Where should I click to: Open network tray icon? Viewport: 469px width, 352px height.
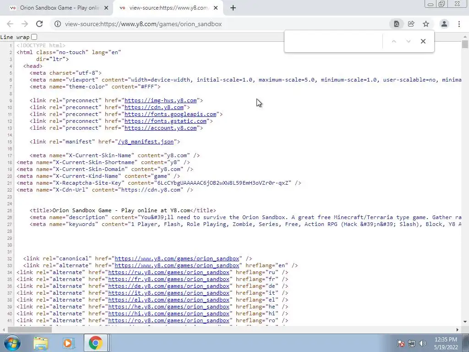pos(412,343)
